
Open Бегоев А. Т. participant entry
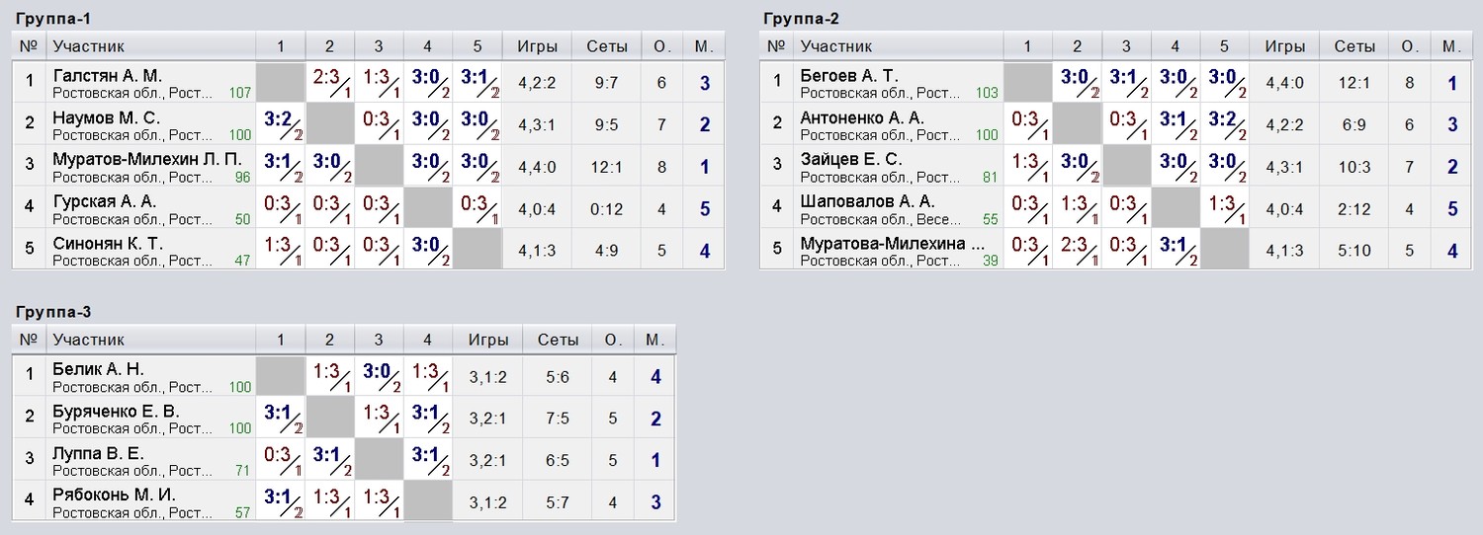click(848, 76)
